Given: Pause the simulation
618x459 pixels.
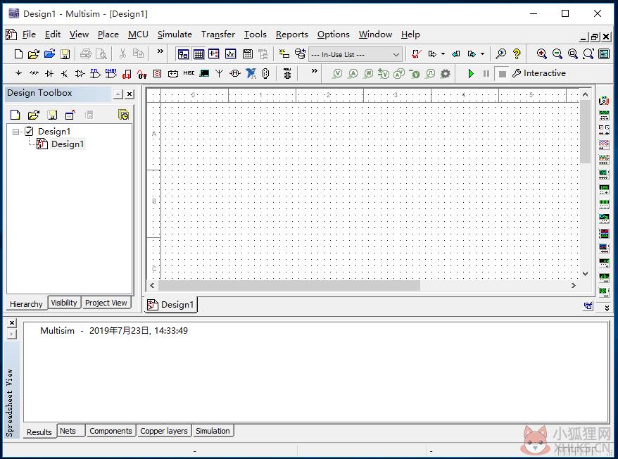Looking at the screenshot, I should click(x=486, y=73).
